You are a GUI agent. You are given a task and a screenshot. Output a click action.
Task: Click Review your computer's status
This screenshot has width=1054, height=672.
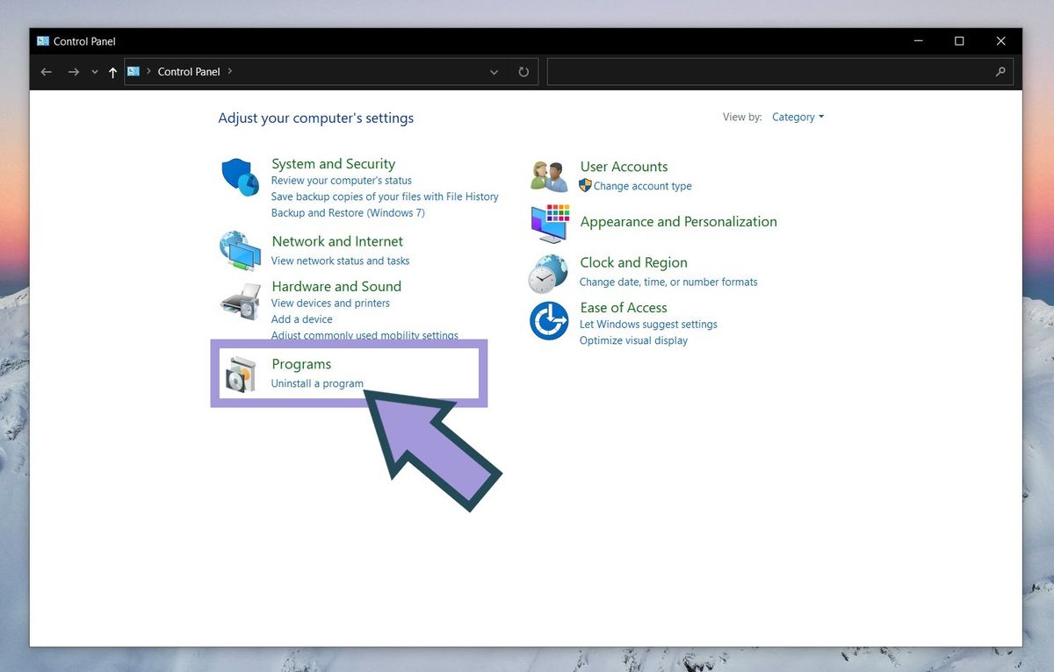(341, 180)
